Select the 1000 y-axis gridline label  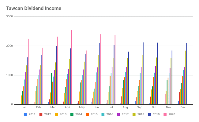(9, 75)
